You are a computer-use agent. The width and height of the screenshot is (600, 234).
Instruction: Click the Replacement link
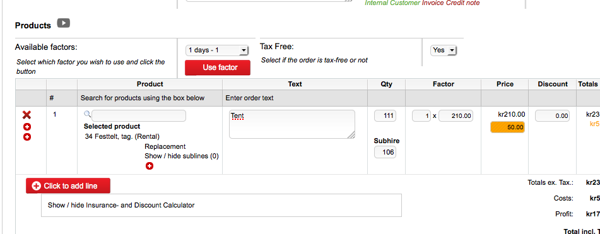pyautogui.click(x=165, y=146)
